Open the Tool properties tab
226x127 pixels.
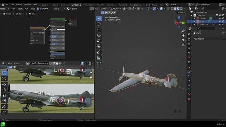pos(189,34)
